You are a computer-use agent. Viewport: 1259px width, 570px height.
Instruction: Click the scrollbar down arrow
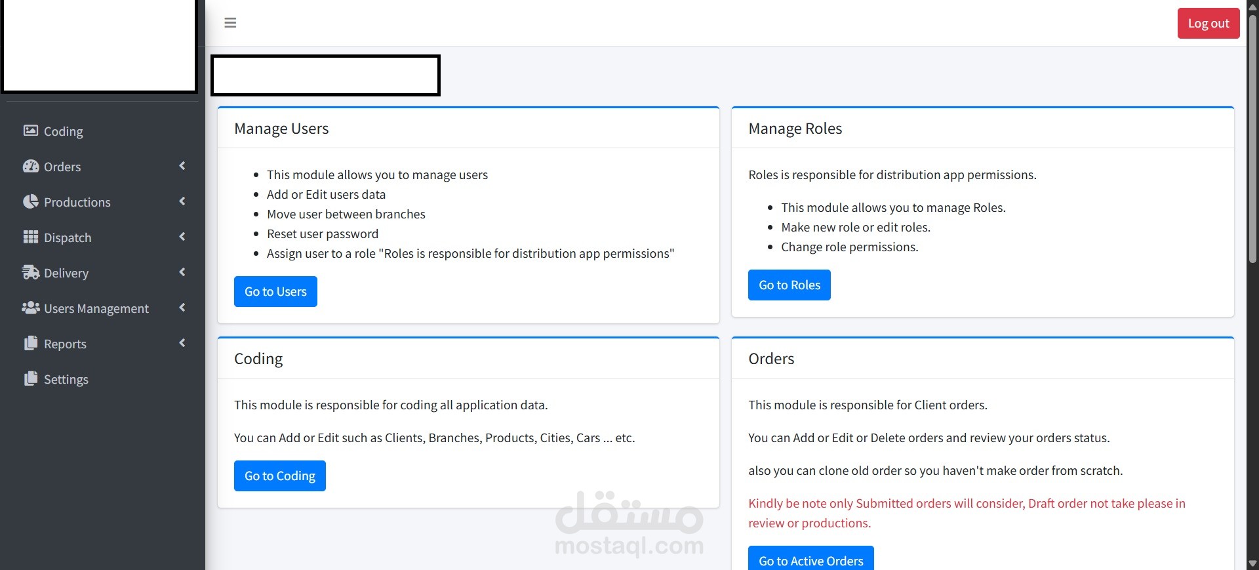1252,563
